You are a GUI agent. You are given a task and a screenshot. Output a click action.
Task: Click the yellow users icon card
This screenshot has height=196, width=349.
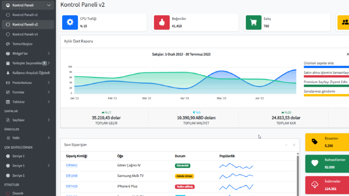(x=343, y=22)
